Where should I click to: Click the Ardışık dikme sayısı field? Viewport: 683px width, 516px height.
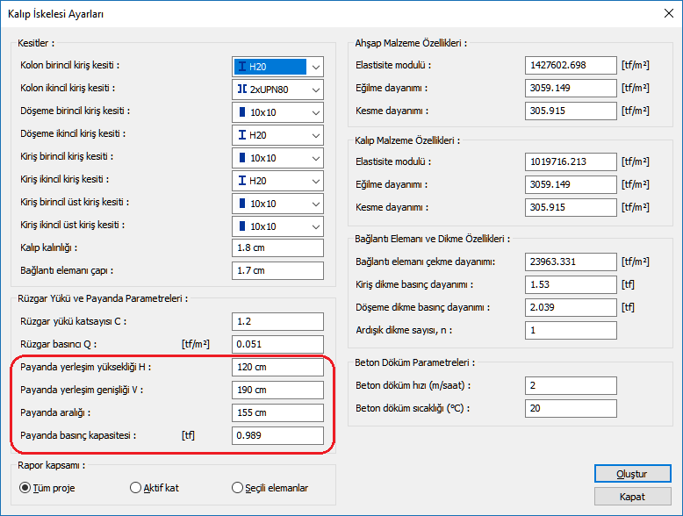[569, 330]
